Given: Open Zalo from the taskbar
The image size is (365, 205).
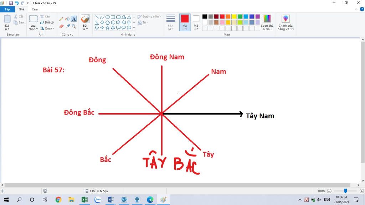Looking at the screenshot, I should pyautogui.click(x=98, y=200).
